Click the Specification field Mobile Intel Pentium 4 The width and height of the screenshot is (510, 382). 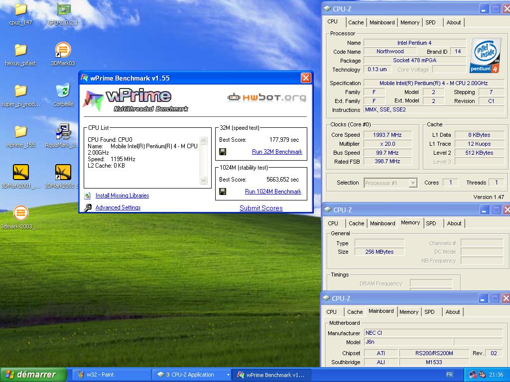[x=434, y=83]
